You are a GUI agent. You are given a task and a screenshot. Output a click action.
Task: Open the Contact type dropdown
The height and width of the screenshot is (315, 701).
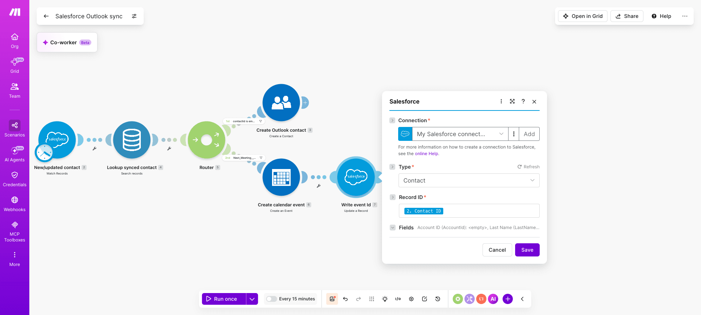[x=469, y=180]
